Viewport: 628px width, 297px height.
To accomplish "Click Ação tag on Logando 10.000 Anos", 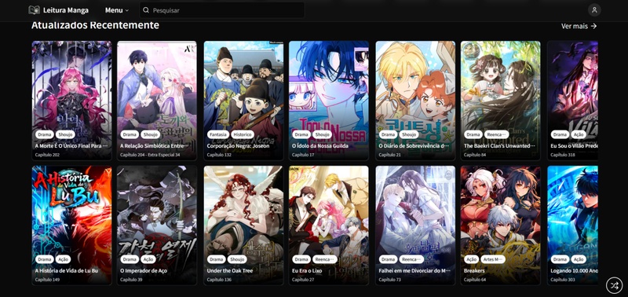I will 578,259.
